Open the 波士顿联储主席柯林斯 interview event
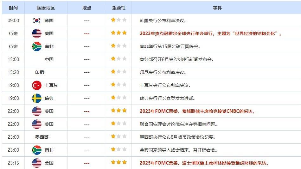 [204, 163]
